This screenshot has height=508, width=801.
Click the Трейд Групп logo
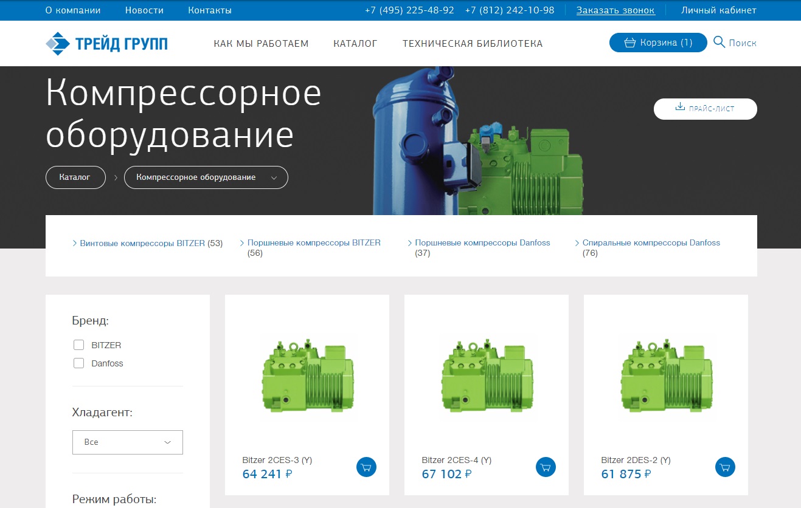click(106, 43)
